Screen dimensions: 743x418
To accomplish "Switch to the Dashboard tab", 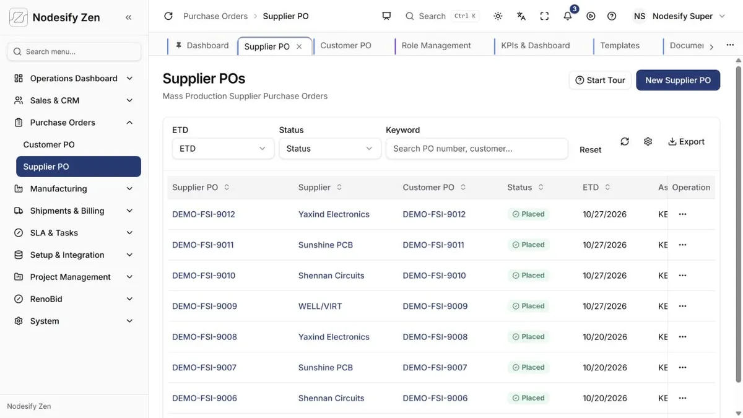I will pyautogui.click(x=202, y=46).
